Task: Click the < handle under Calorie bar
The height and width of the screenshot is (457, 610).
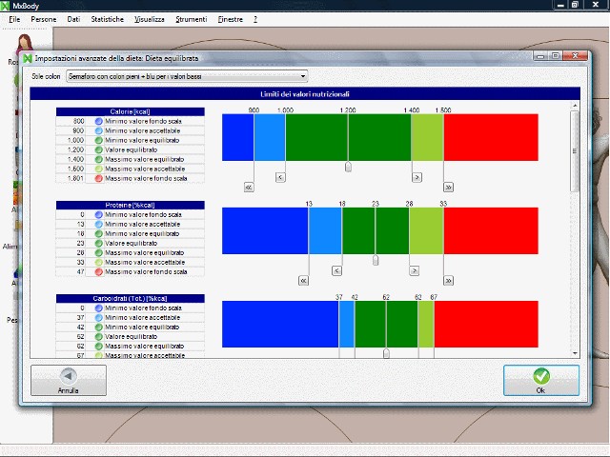Action: (x=280, y=177)
